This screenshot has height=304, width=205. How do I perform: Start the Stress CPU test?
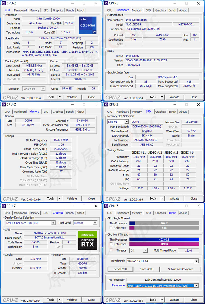click(x=147, y=269)
